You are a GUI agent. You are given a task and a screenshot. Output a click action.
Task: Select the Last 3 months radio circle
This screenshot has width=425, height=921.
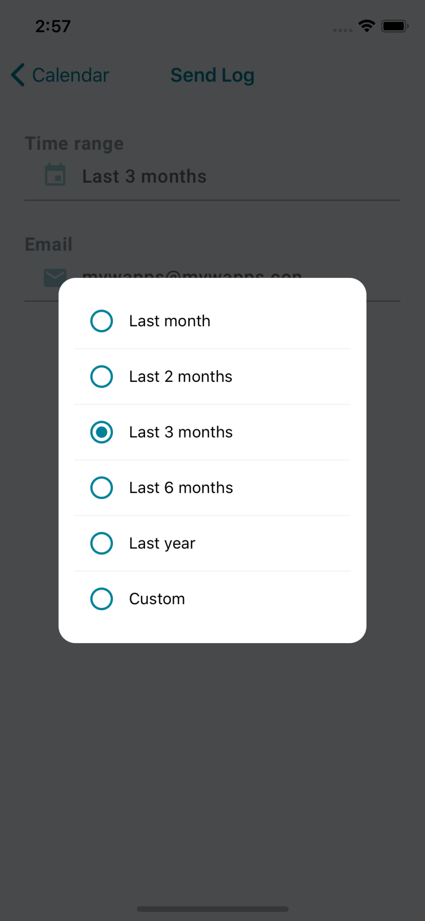(102, 432)
